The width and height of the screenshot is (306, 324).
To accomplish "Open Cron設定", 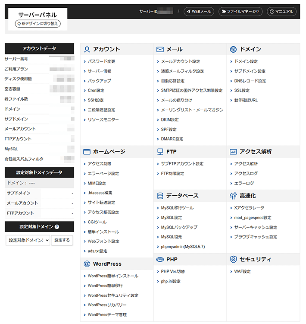I will (96, 91).
